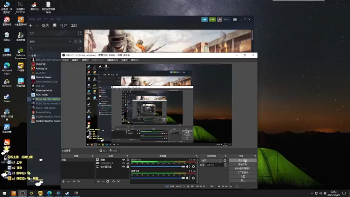This screenshot has height=197, width=350.
Task: Undock the sources panel via header icon
Action: (x=127, y=156)
